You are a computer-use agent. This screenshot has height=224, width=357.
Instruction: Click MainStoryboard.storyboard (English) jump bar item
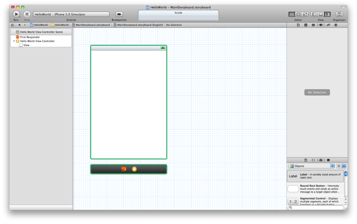tap(138, 25)
